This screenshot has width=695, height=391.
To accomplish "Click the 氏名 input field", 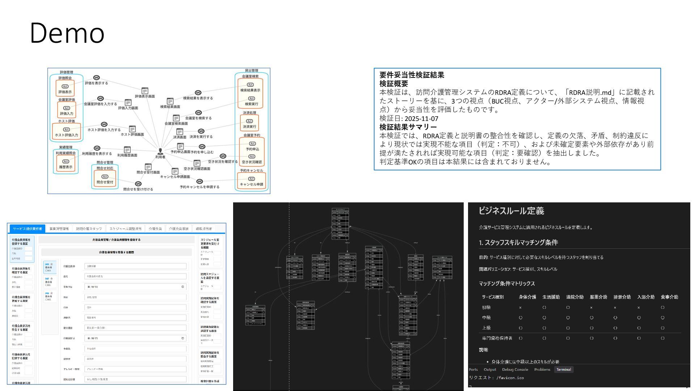I will tap(135, 276).
